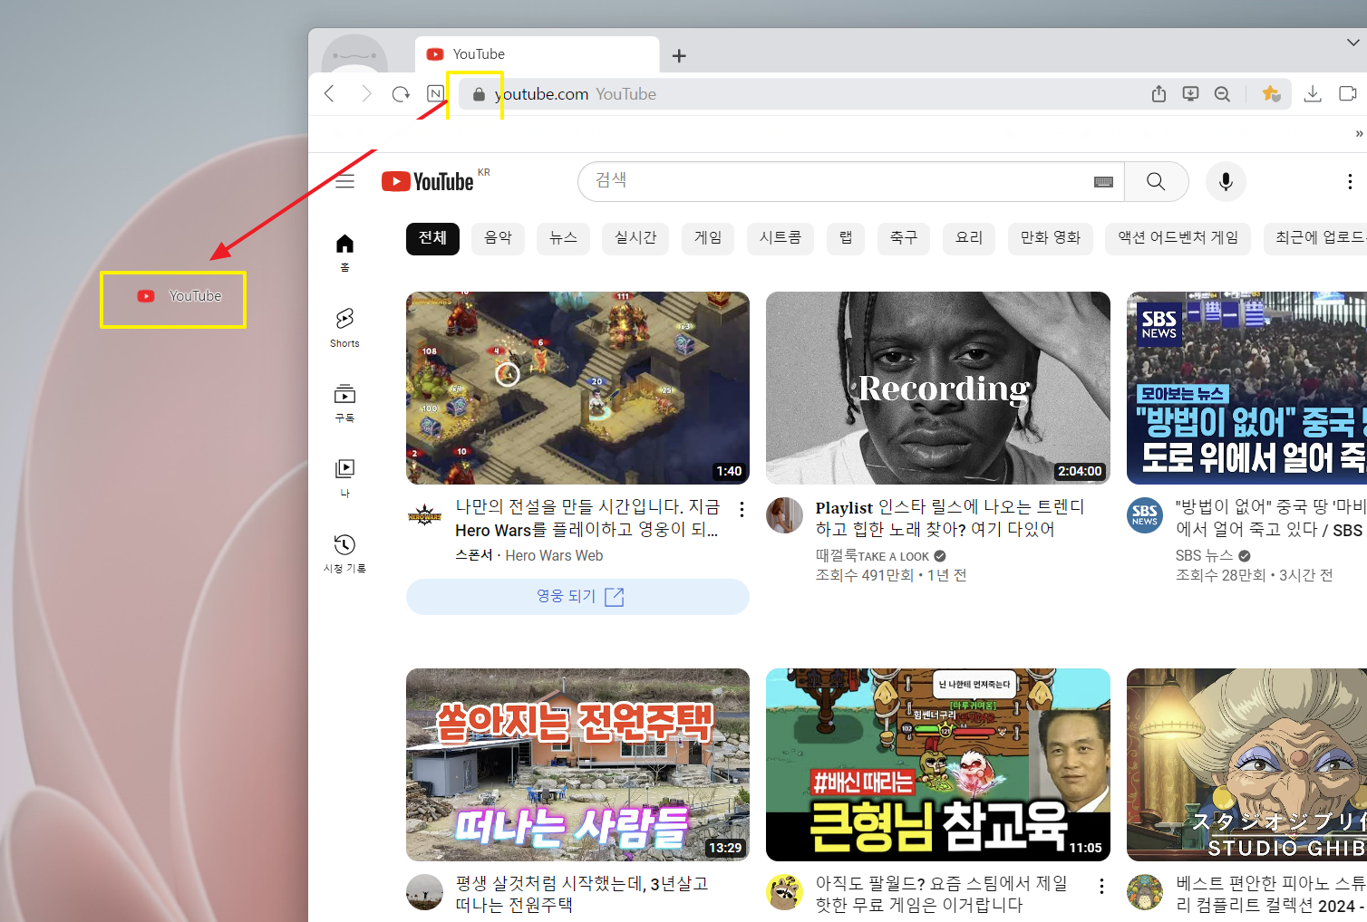Click the search magnifier button
Viewport: 1367px width, 922px height.
coord(1156,181)
